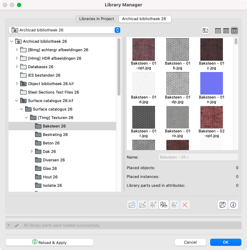
Task: Switch to small icons grid view
Action: click(226, 31)
